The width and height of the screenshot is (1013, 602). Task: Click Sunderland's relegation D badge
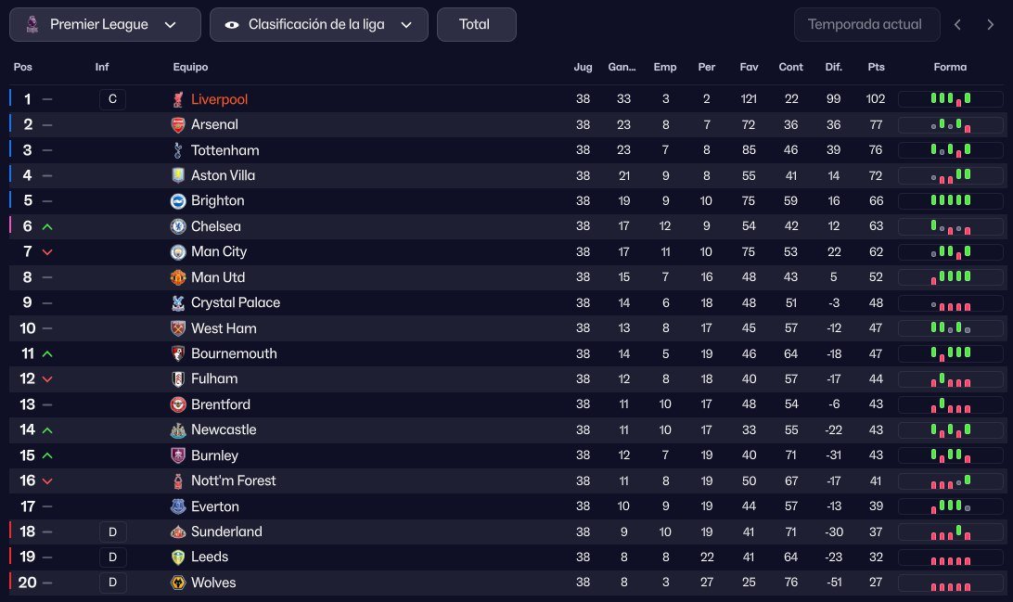pos(112,532)
